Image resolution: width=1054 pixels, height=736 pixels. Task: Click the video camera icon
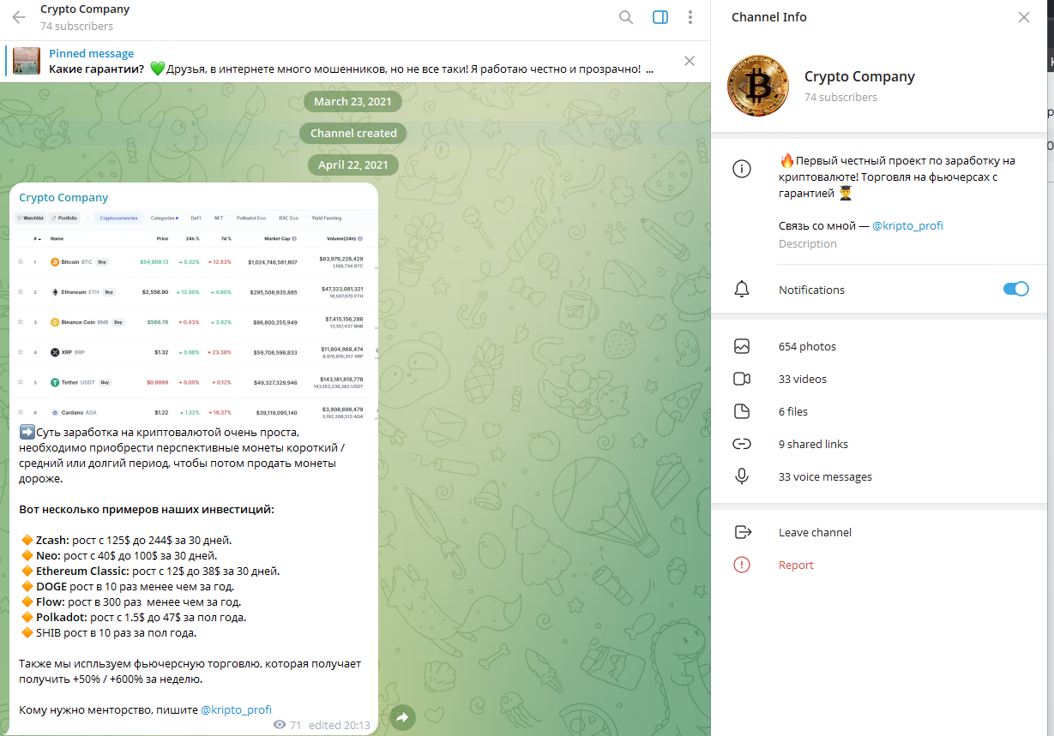pos(742,379)
